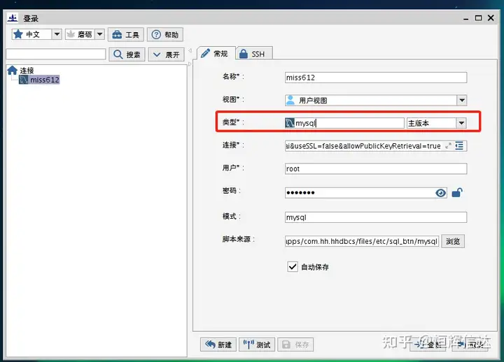Screen dimensions: 504x362
Task: Toggle the password lock icon
Action: click(457, 193)
